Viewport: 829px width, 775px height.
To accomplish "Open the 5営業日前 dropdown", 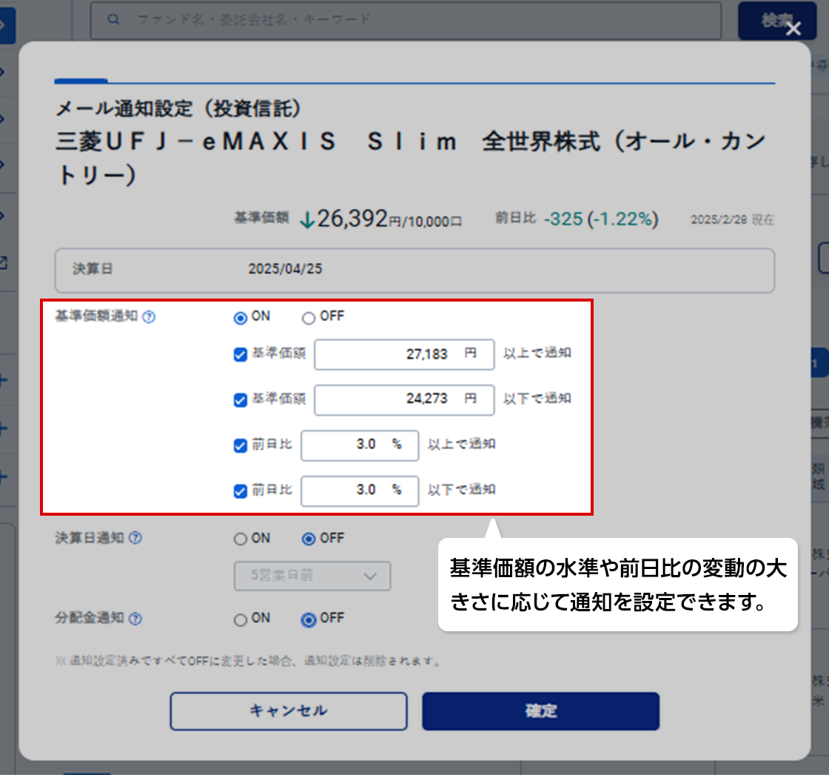I will (312, 576).
